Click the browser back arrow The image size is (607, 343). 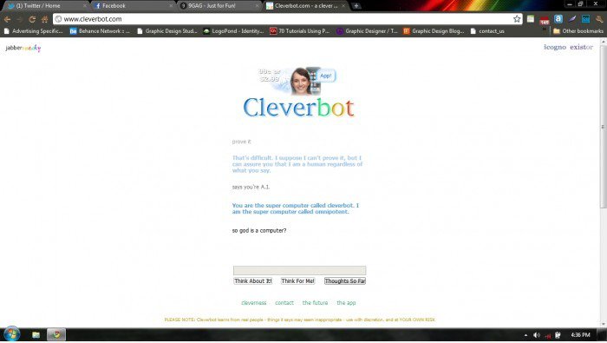(x=7, y=19)
